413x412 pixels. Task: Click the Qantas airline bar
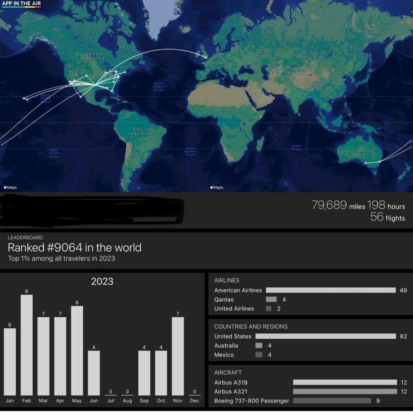click(x=271, y=299)
